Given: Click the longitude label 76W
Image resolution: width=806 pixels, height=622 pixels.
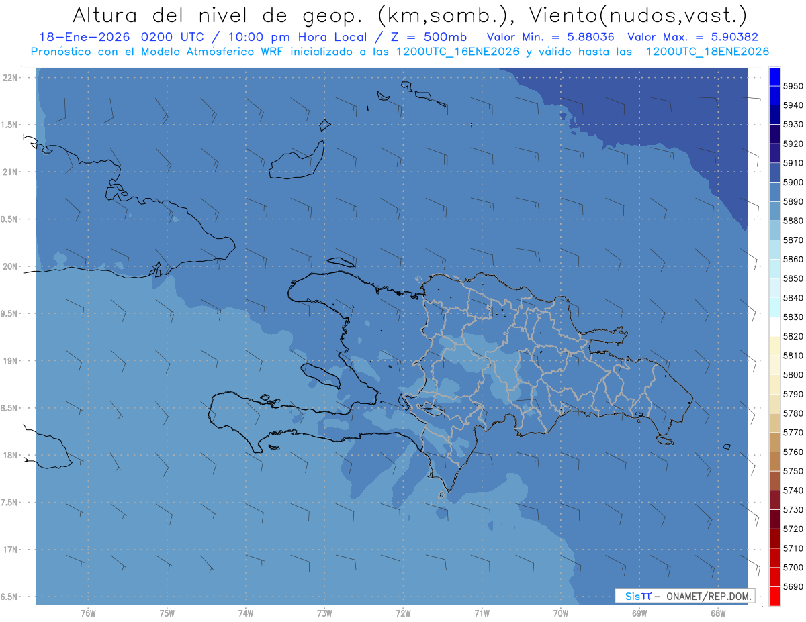Looking at the screenshot, I should (x=88, y=613).
